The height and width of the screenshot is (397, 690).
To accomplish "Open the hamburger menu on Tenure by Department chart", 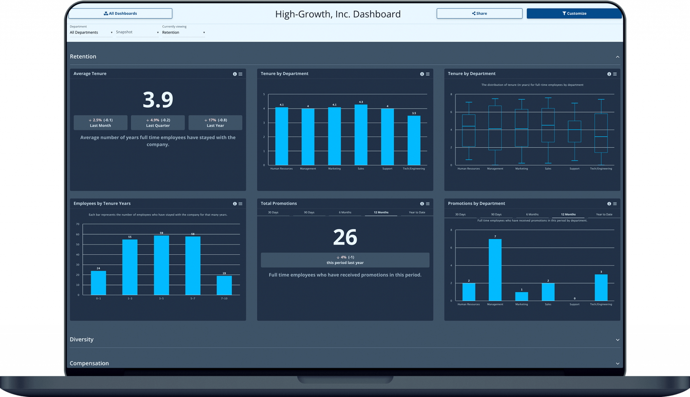I will coord(428,74).
